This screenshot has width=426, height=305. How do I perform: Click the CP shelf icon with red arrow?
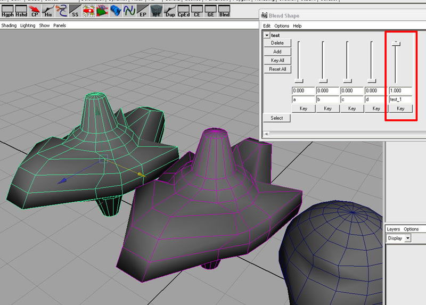click(35, 11)
